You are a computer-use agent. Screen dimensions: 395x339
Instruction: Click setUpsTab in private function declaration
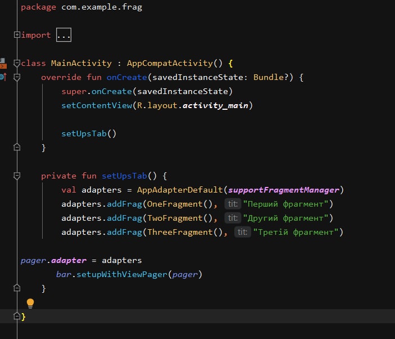(x=124, y=176)
